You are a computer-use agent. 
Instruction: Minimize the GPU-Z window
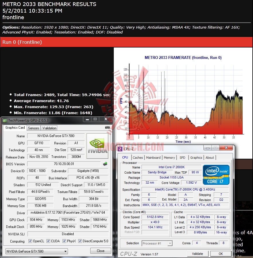87,119
